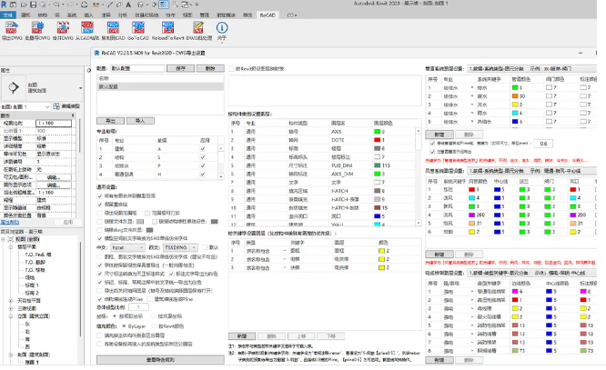Click the batch export DWG ribbon icon
Screen dimensions: 606x370
pos(37,28)
